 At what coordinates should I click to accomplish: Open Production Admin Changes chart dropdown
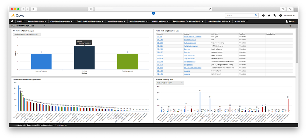point(27,34)
